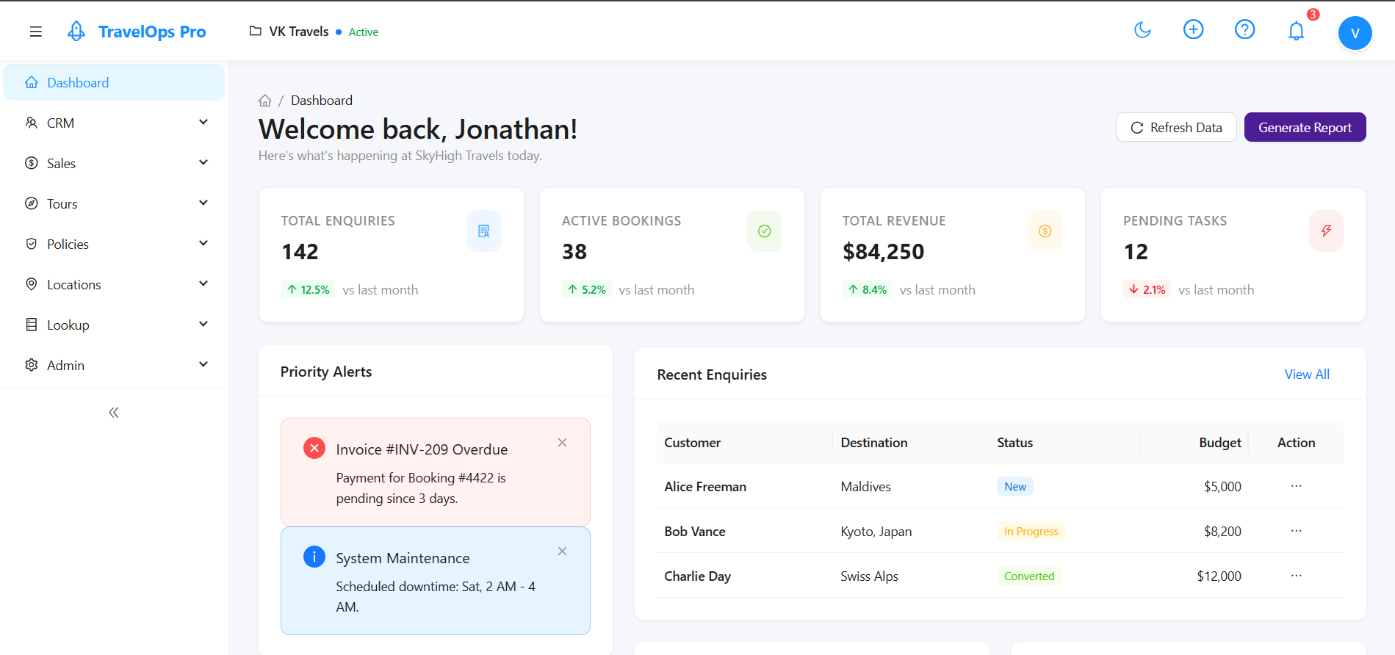Viewport: 1395px width, 655px height.
Task: Click the Pending Tasks lightning icon
Action: pyautogui.click(x=1326, y=231)
